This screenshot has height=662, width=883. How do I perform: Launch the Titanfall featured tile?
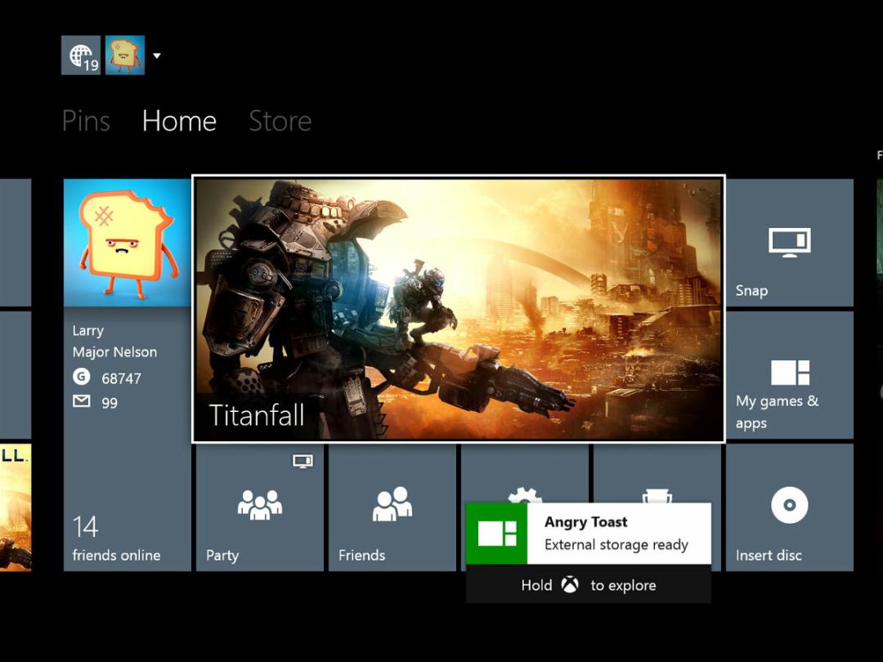[x=459, y=308]
